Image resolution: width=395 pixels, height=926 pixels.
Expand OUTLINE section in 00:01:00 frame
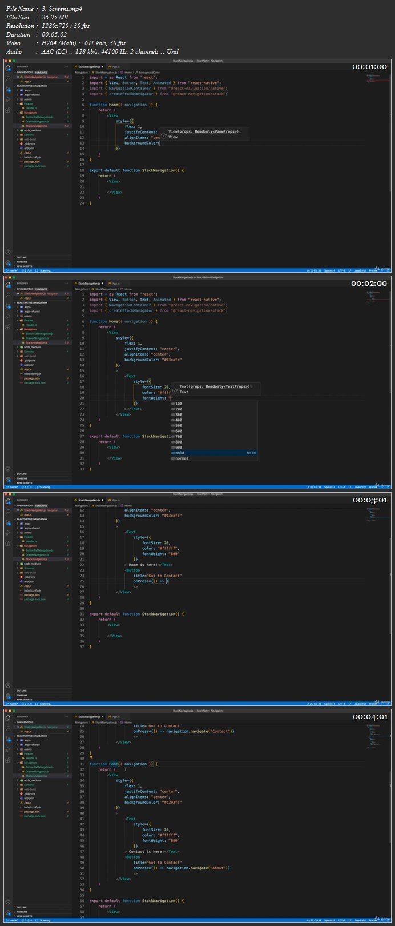point(43,258)
